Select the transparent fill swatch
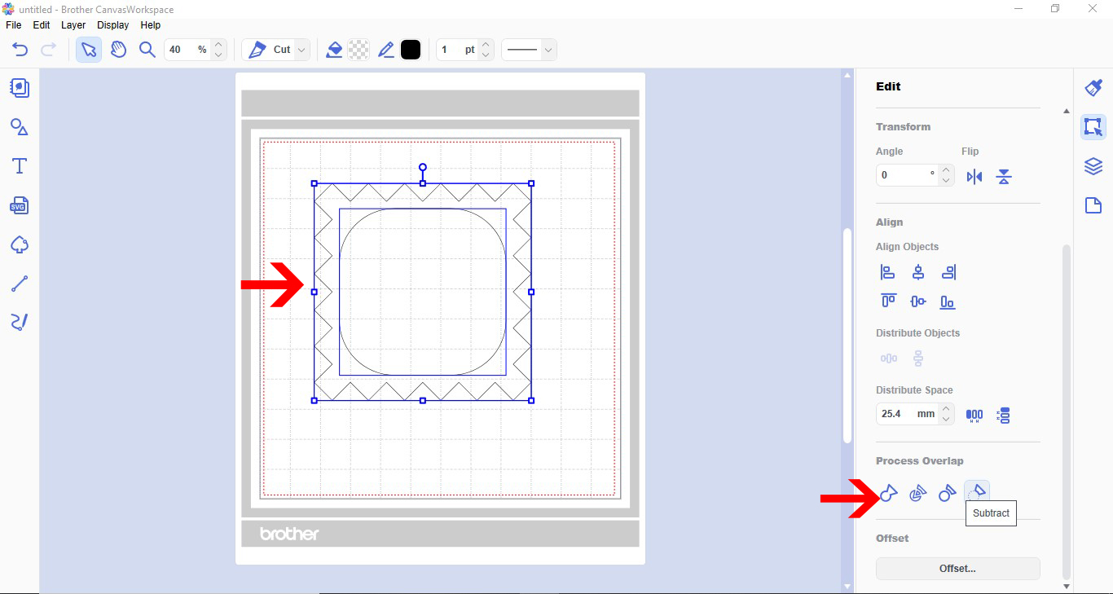This screenshot has height=594, width=1113. click(x=359, y=50)
